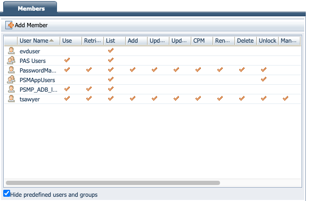Image resolution: width=309 pixels, height=201 pixels.
Task: Click the Ren... column header
Action: 224,41
